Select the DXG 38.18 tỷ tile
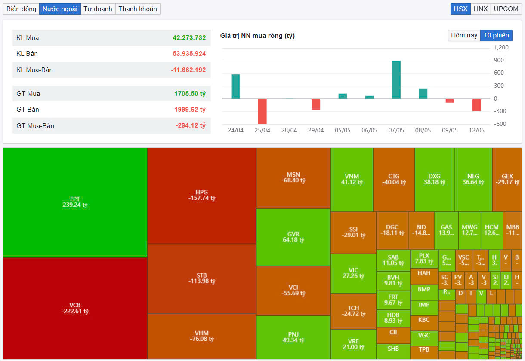 point(434,180)
